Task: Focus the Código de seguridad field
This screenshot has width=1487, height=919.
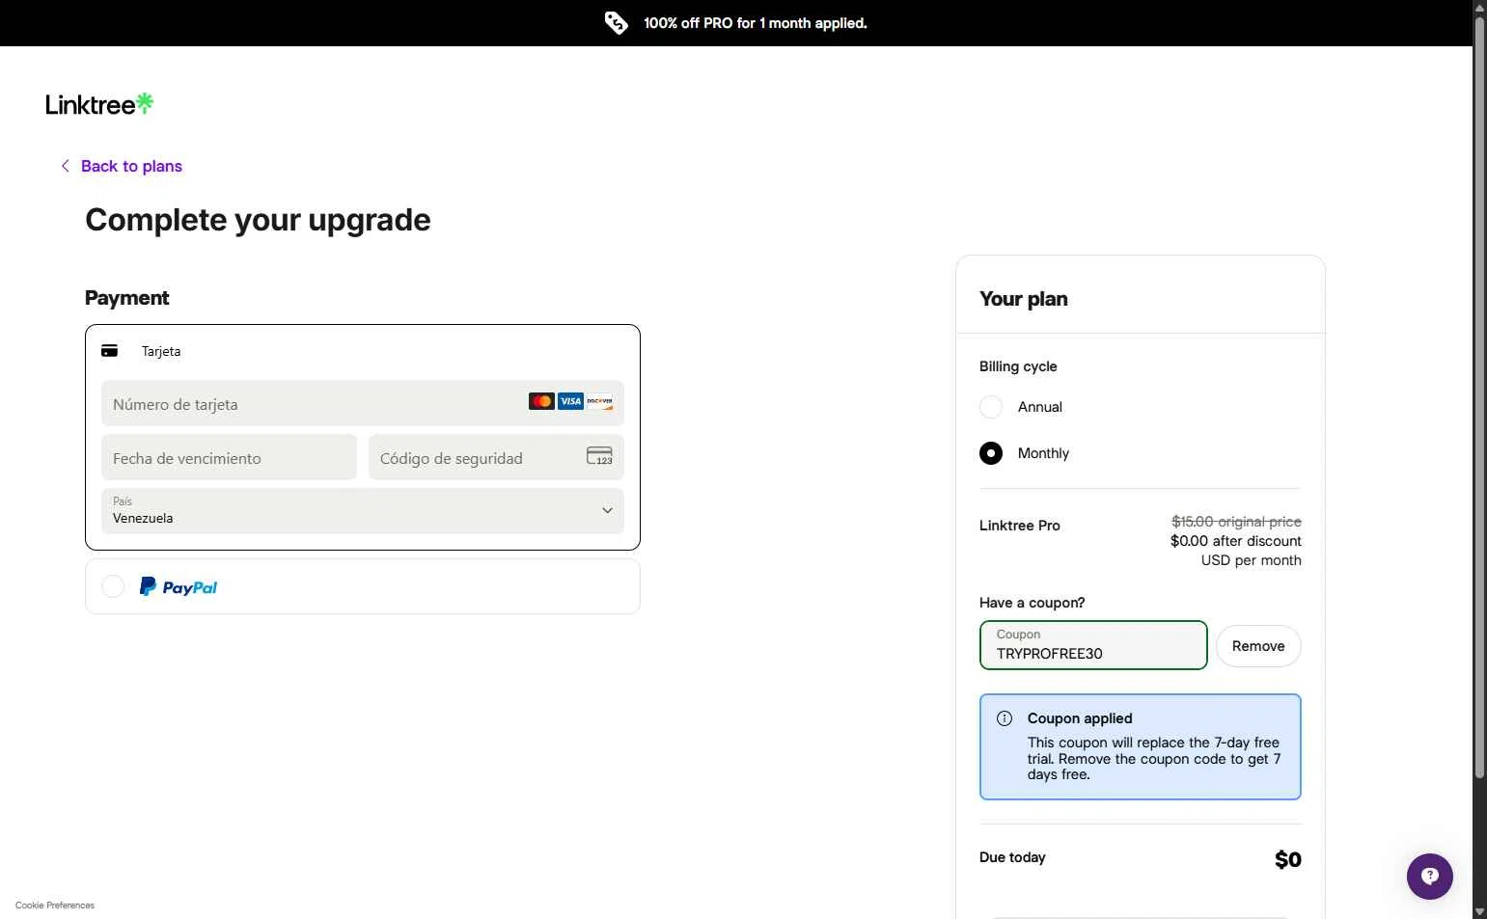Action: [x=496, y=457]
